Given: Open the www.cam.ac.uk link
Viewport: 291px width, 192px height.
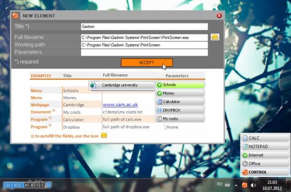Looking at the screenshot, I should (120, 105).
